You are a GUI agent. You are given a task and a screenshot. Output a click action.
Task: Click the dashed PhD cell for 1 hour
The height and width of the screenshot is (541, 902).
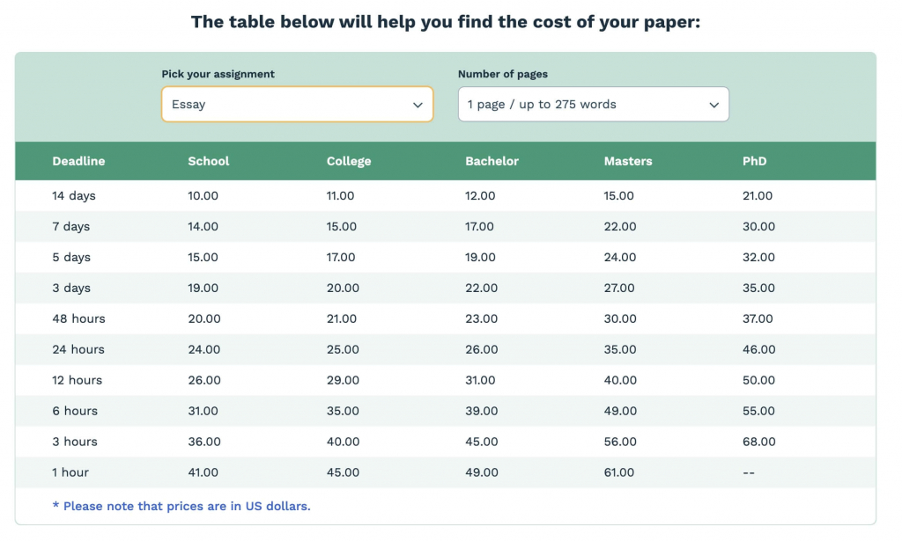749,472
